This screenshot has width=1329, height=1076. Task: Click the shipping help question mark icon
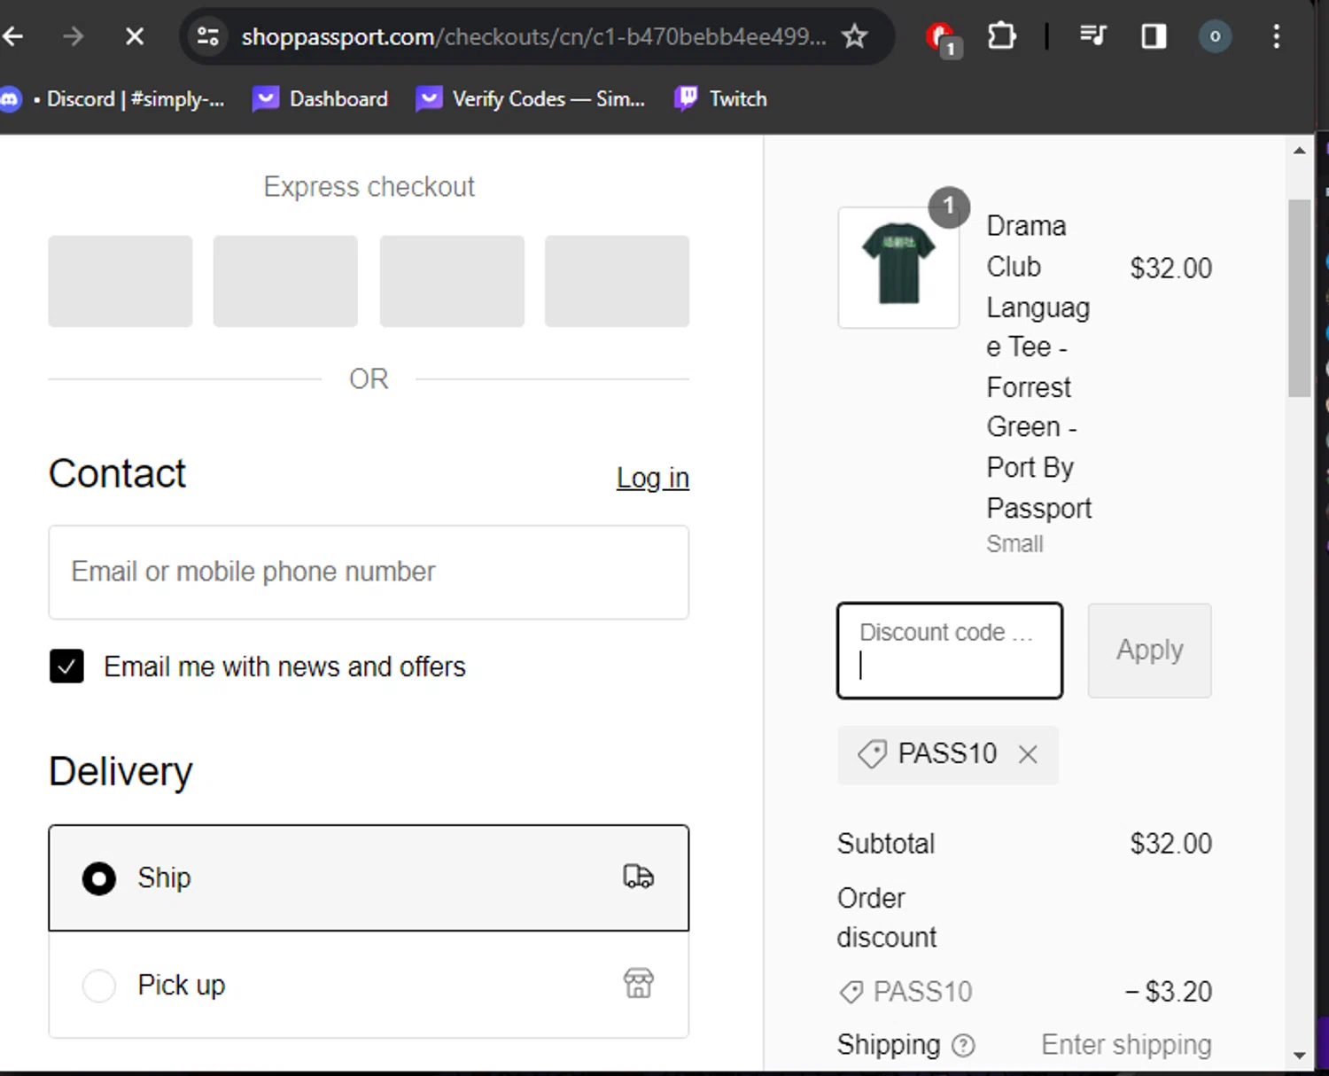point(963,1046)
